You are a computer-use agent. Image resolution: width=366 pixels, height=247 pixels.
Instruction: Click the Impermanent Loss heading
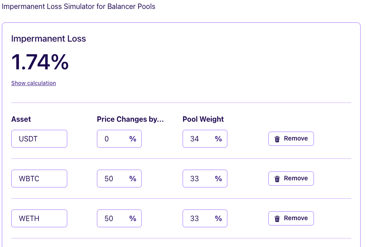[48, 39]
